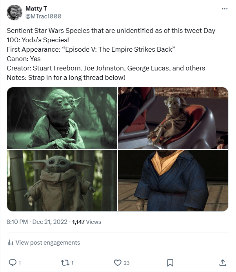
Task: Open the image of Yaddle in chair
Action: (x=173, y=118)
